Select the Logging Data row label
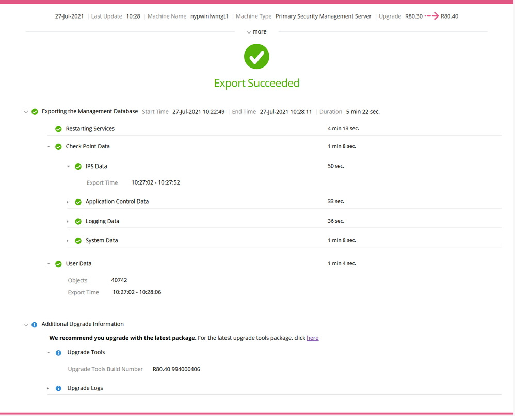Screen dimensions: 515x416 pos(102,221)
